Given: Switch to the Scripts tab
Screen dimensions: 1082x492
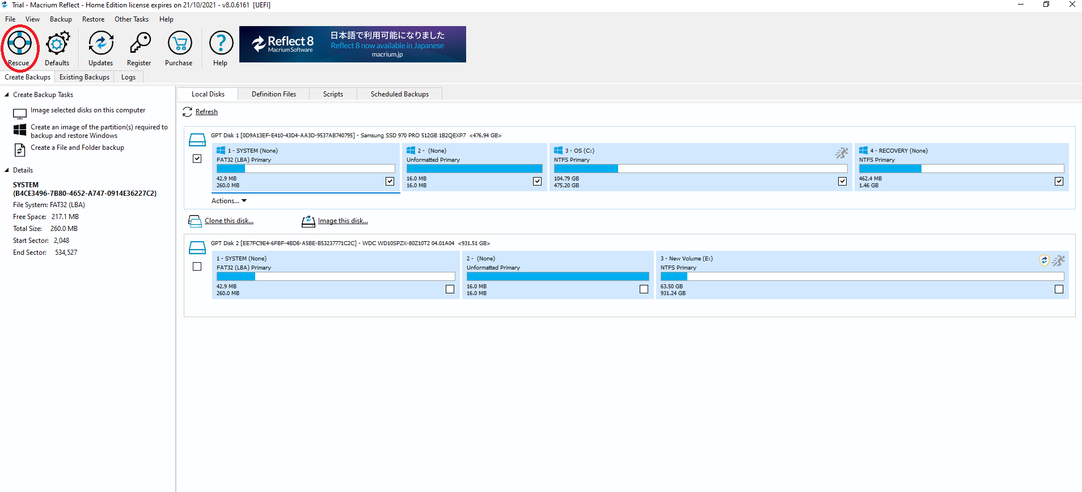Looking at the screenshot, I should 333,94.
